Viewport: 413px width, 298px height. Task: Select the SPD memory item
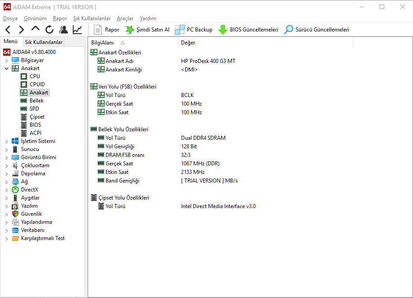tap(34, 109)
